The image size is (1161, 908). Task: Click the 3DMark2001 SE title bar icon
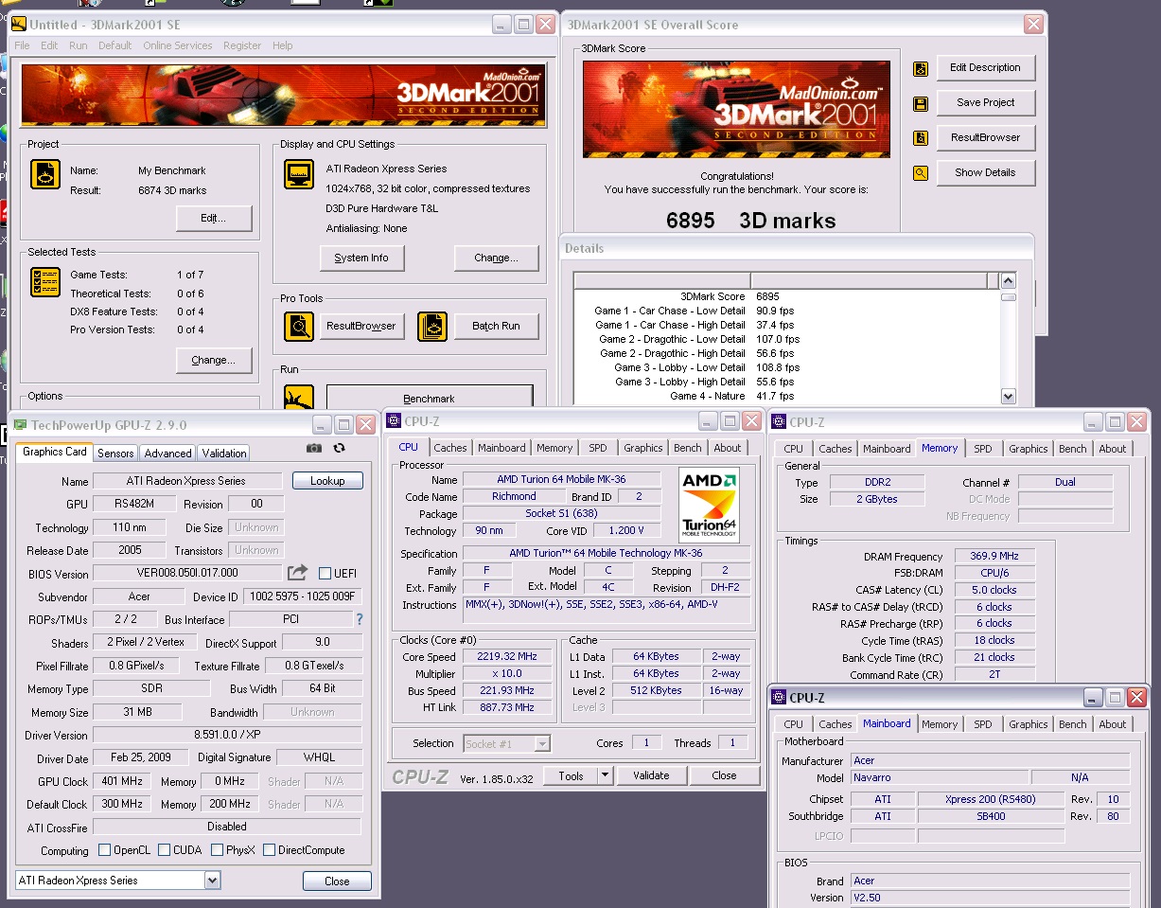pyautogui.click(x=18, y=24)
